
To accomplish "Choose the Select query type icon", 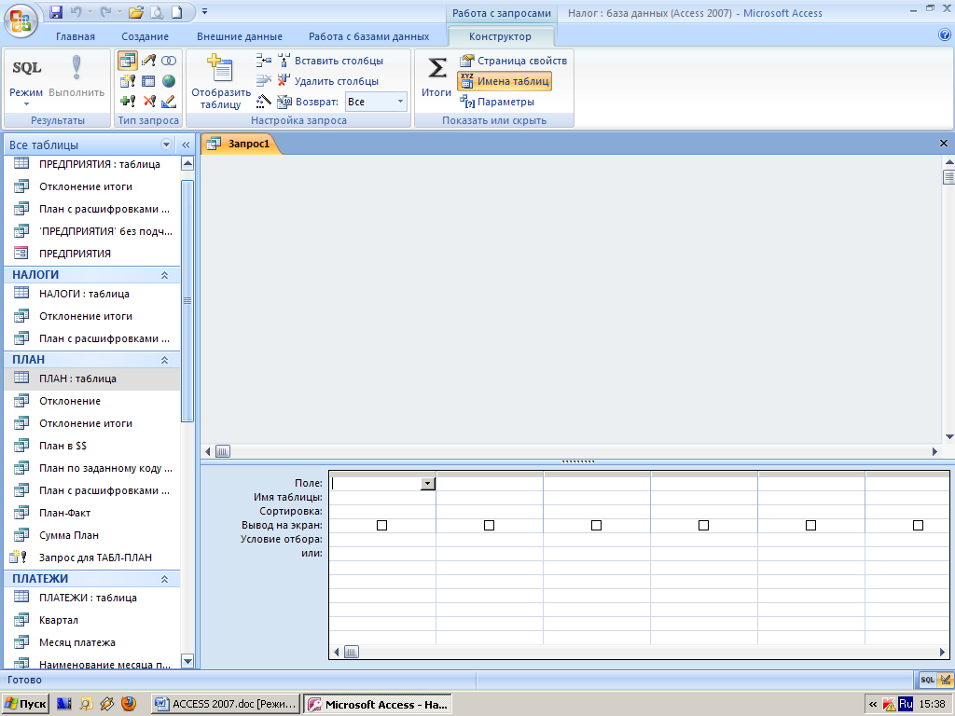I will (x=128, y=61).
